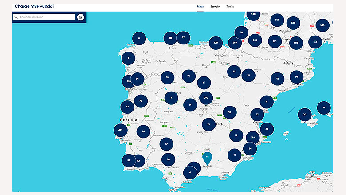The width and height of the screenshot is (346, 195).
Task: Open the filter options button beside search
Action: 81,17
